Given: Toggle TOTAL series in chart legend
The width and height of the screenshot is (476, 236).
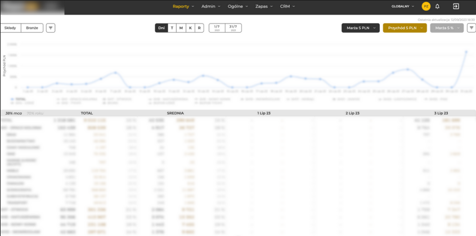Looking at the screenshot, I should click(x=19, y=99).
